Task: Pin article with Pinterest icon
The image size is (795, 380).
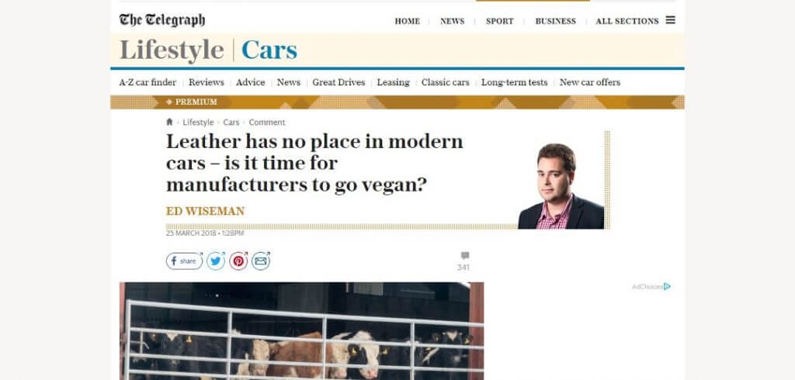Action: click(238, 261)
